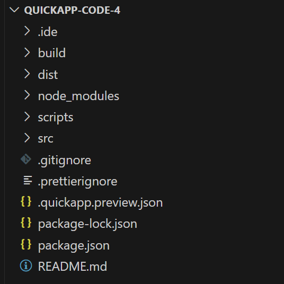Open the .gitignore file
The width and height of the screenshot is (284, 284).
tap(64, 161)
